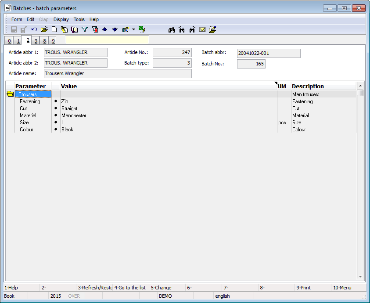Click the blank new page toolbar icon
The image size is (370, 303).
[54, 29]
